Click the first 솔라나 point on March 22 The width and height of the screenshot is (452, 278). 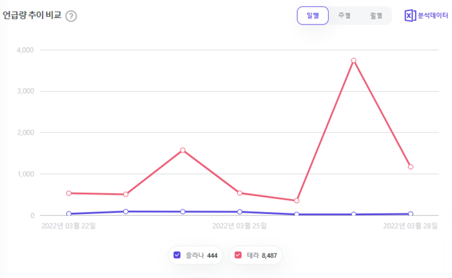coord(69,213)
